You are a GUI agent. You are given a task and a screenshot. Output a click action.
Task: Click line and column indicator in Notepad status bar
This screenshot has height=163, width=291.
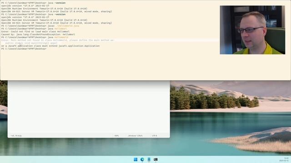point(16,136)
